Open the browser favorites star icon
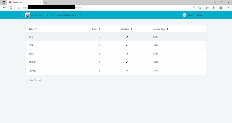Image resolution: width=232 pixels, height=123 pixels. (x=207, y=8)
